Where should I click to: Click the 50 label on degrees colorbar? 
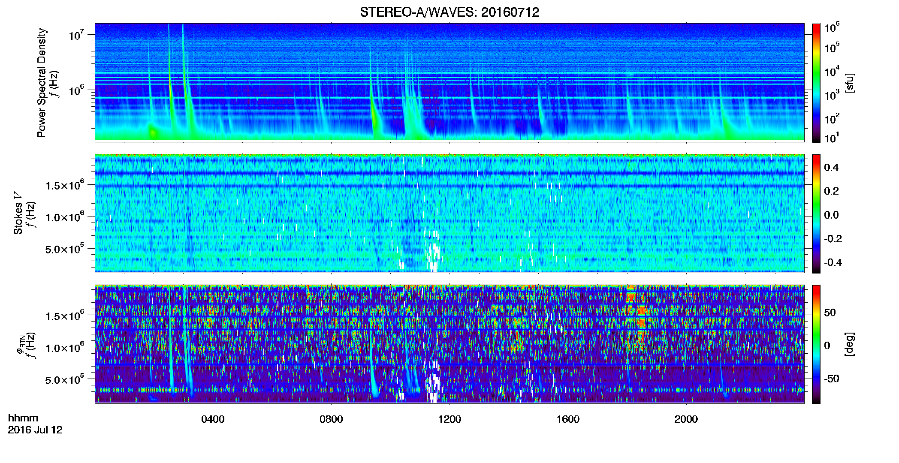pyautogui.click(x=830, y=313)
